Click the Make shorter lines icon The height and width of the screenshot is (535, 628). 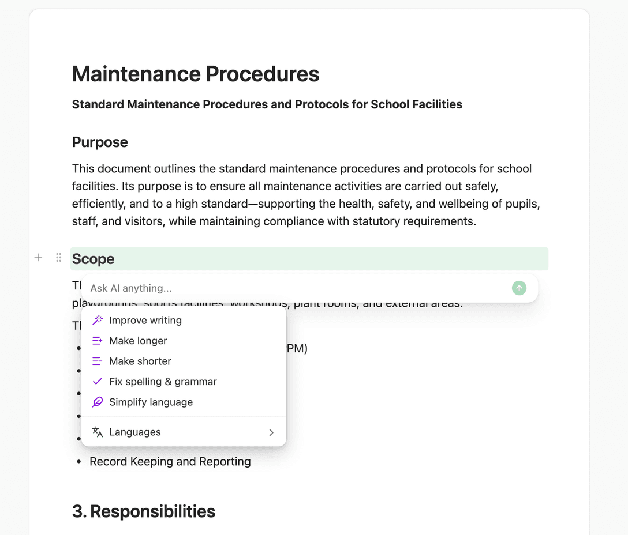(98, 361)
